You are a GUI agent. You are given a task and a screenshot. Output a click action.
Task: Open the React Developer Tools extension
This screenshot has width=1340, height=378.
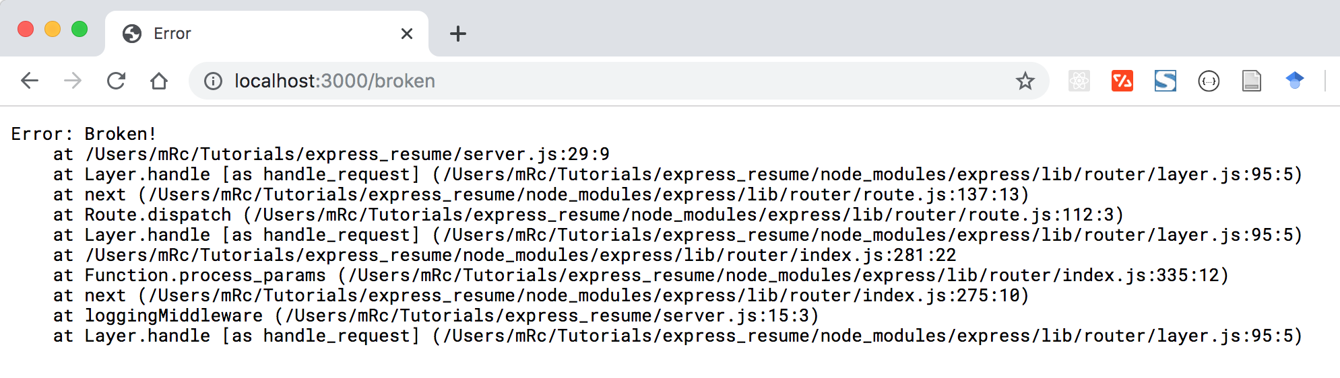click(1079, 81)
